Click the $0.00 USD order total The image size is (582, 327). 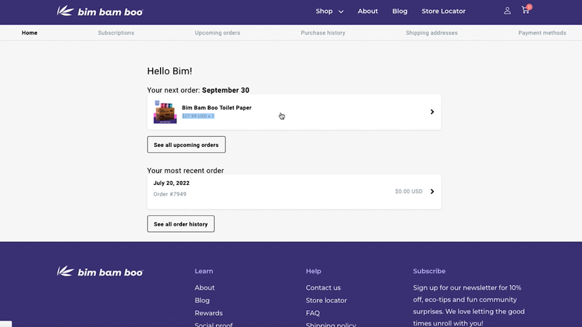coord(409,191)
